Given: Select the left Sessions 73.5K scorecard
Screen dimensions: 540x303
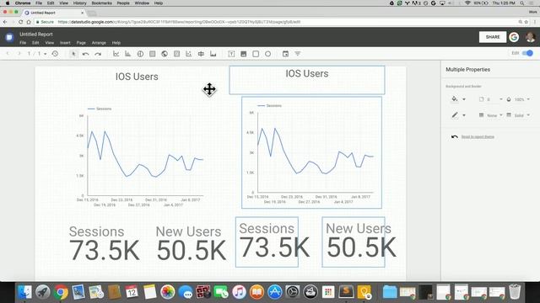Looking at the screenshot, I should pyautogui.click(x=105, y=244).
